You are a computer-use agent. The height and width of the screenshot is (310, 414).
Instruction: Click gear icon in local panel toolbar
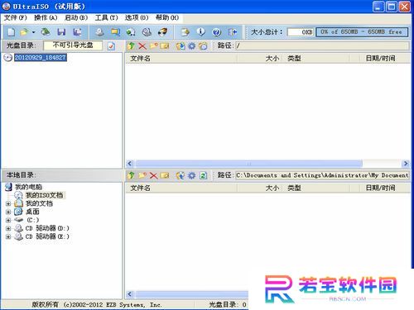(x=191, y=175)
